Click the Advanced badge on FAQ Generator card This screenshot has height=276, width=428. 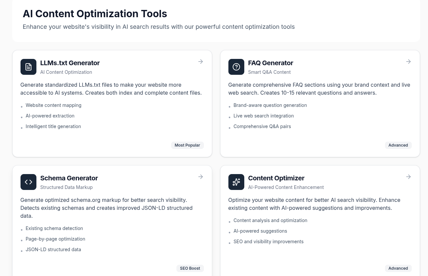[398, 145]
